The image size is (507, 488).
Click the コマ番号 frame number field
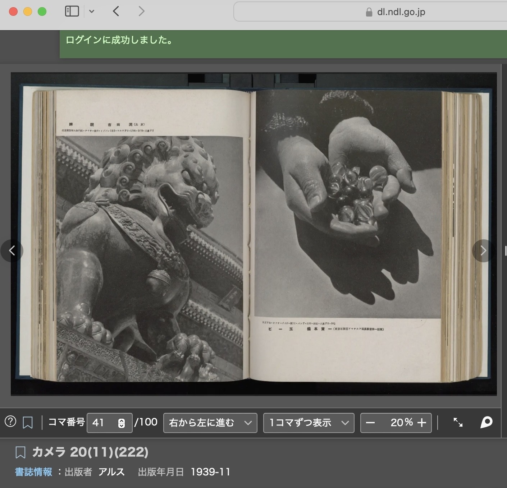(x=110, y=423)
